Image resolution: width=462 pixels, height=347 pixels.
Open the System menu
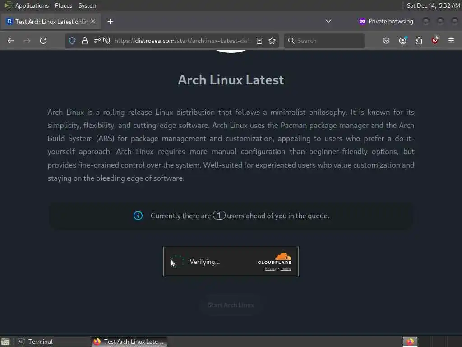[88, 5]
